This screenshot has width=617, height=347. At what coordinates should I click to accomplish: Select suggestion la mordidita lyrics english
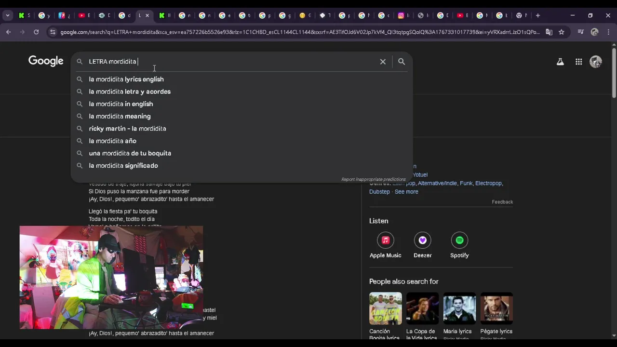[x=241, y=79]
